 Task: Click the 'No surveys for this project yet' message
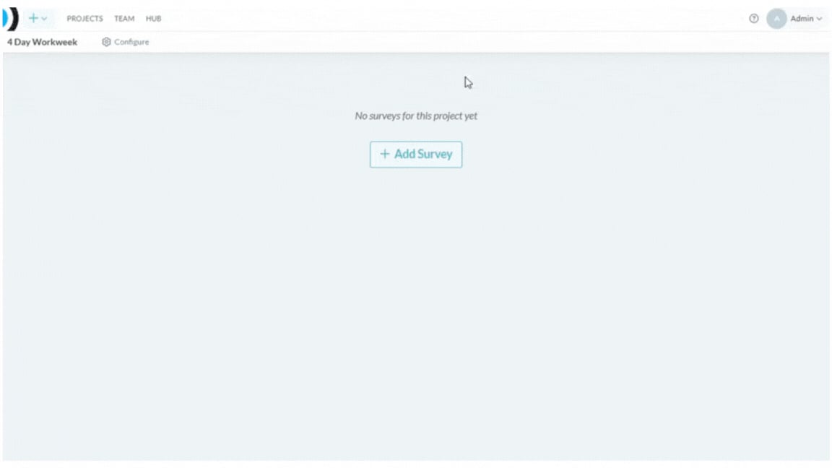pos(416,116)
